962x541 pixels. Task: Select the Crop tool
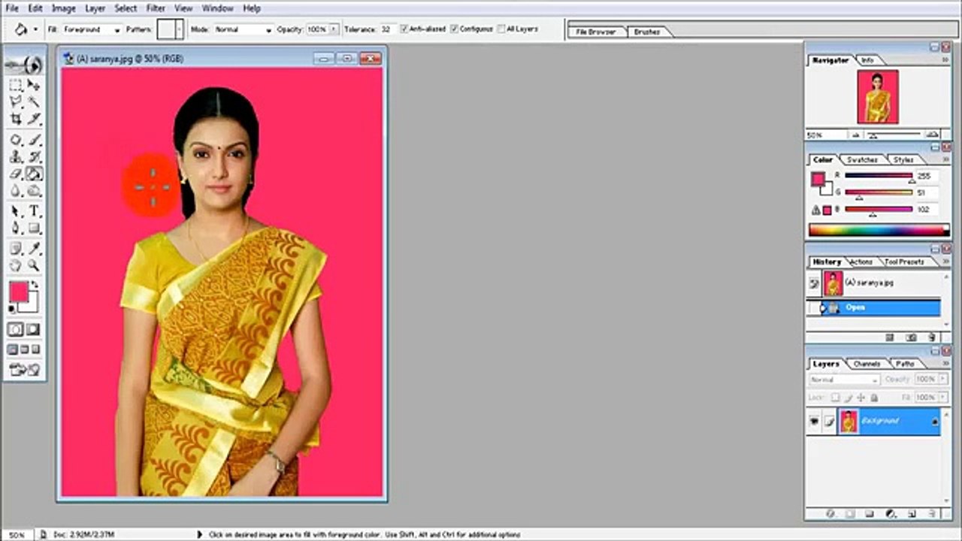tap(15, 119)
